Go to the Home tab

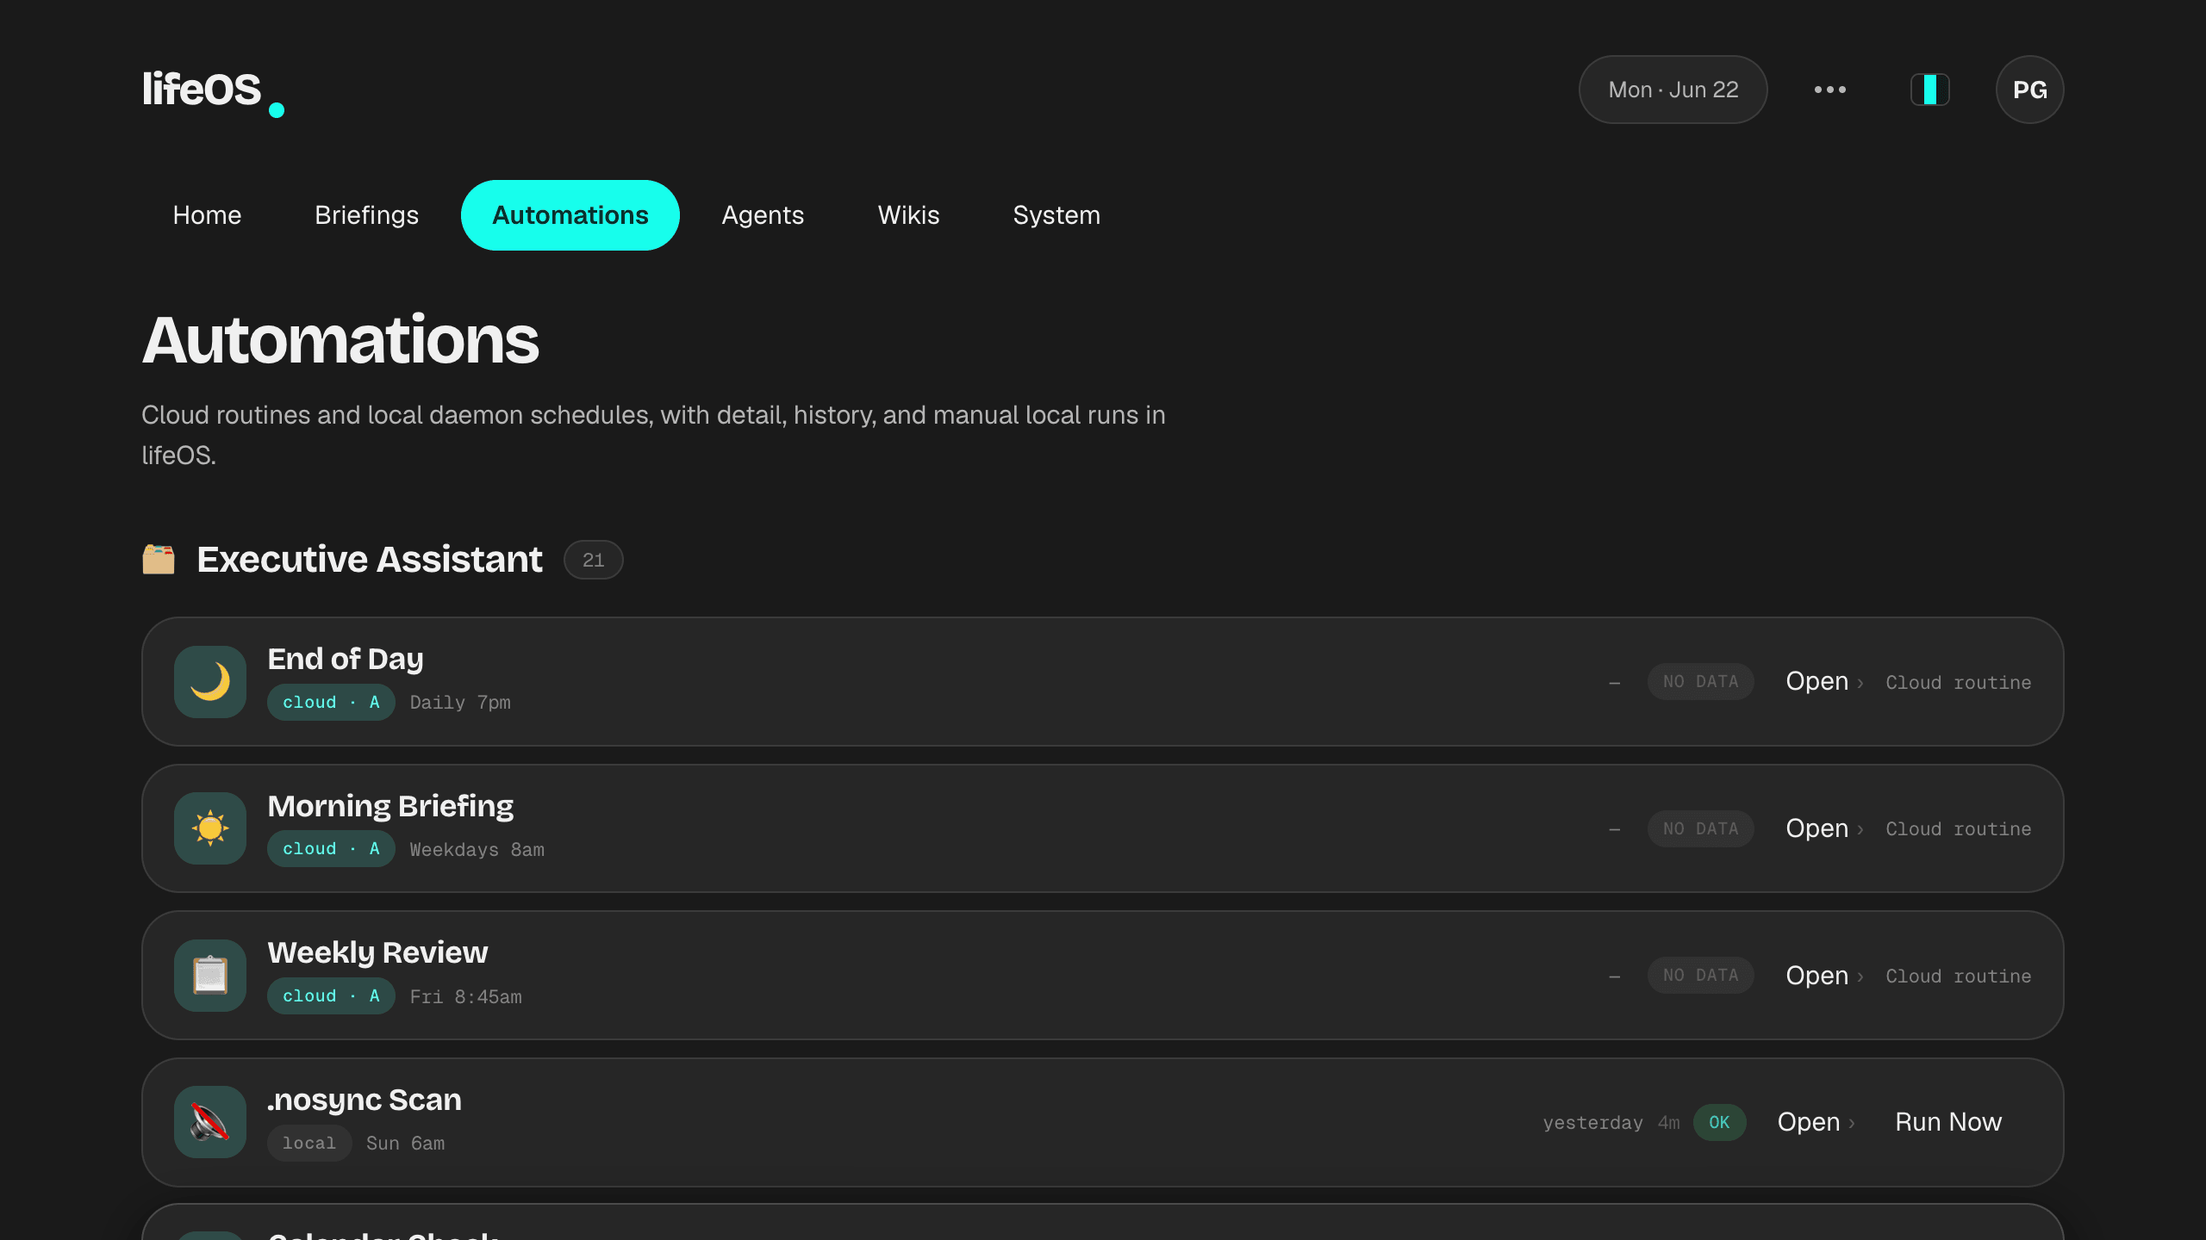coord(207,215)
